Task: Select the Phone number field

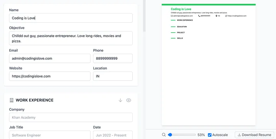Action: tap(113, 58)
